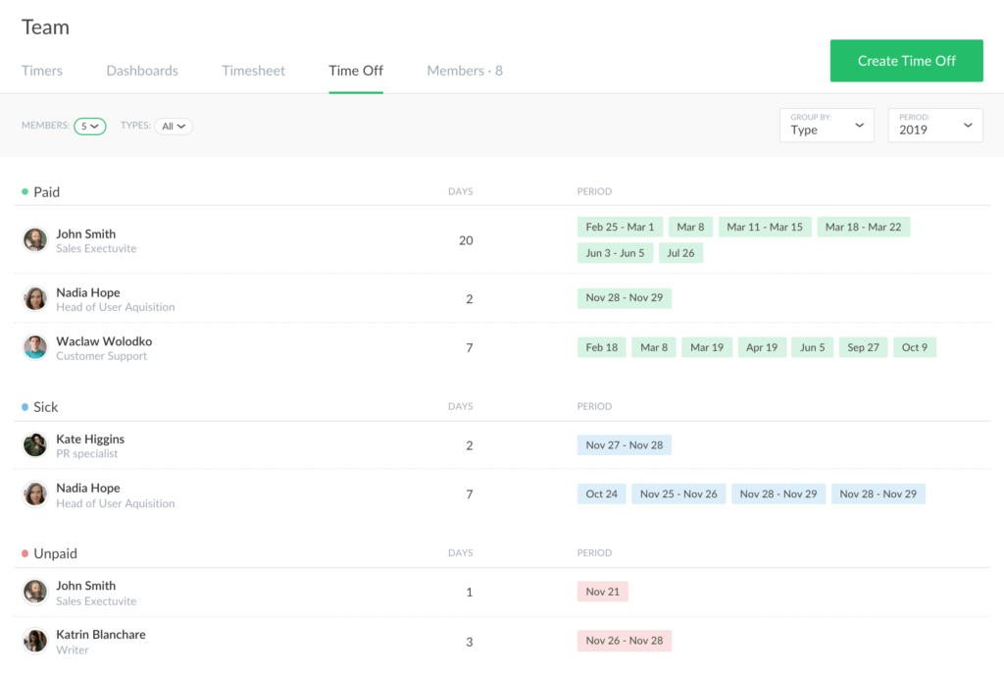Click Katrin Blanchare's Nov 26 - Nov 28 badge

pos(625,641)
